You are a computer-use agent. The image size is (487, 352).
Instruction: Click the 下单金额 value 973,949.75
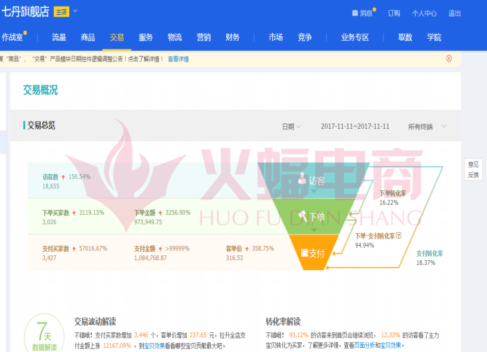(148, 223)
